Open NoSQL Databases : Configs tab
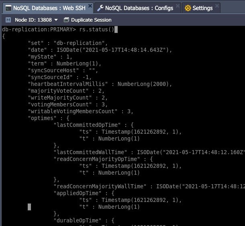This screenshot has height=226, width=245. (x=137, y=8)
